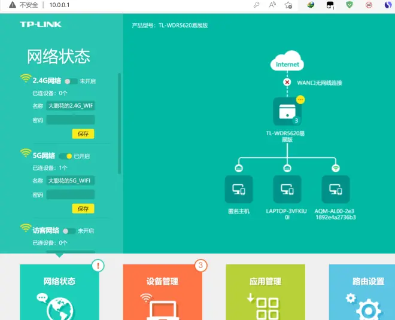This screenshot has height=320, width=395.
Task: Enable the 访客网络 switch
Action: (x=69, y=231)
